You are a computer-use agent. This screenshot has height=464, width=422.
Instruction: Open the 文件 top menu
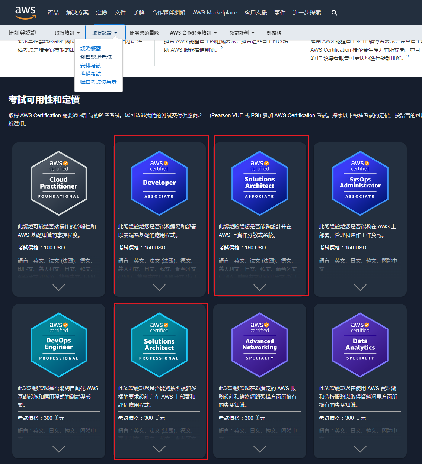(120, 13)
